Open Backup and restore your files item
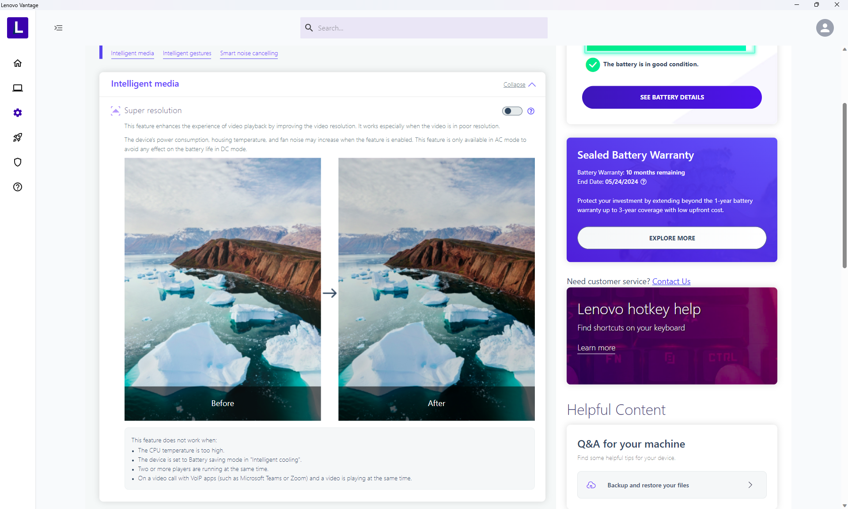The width and height of the screenshot is (848, 509). (x=672, y=485)
